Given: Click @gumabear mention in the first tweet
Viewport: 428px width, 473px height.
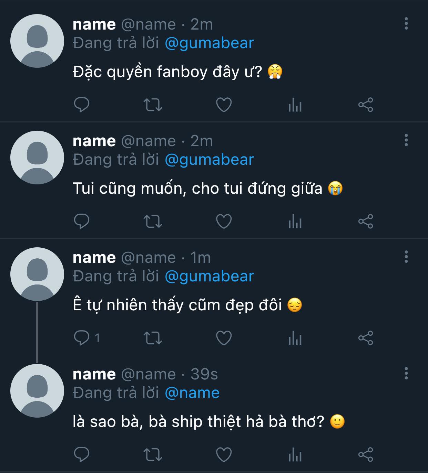Looking at the screenshot, I should 209,43.
